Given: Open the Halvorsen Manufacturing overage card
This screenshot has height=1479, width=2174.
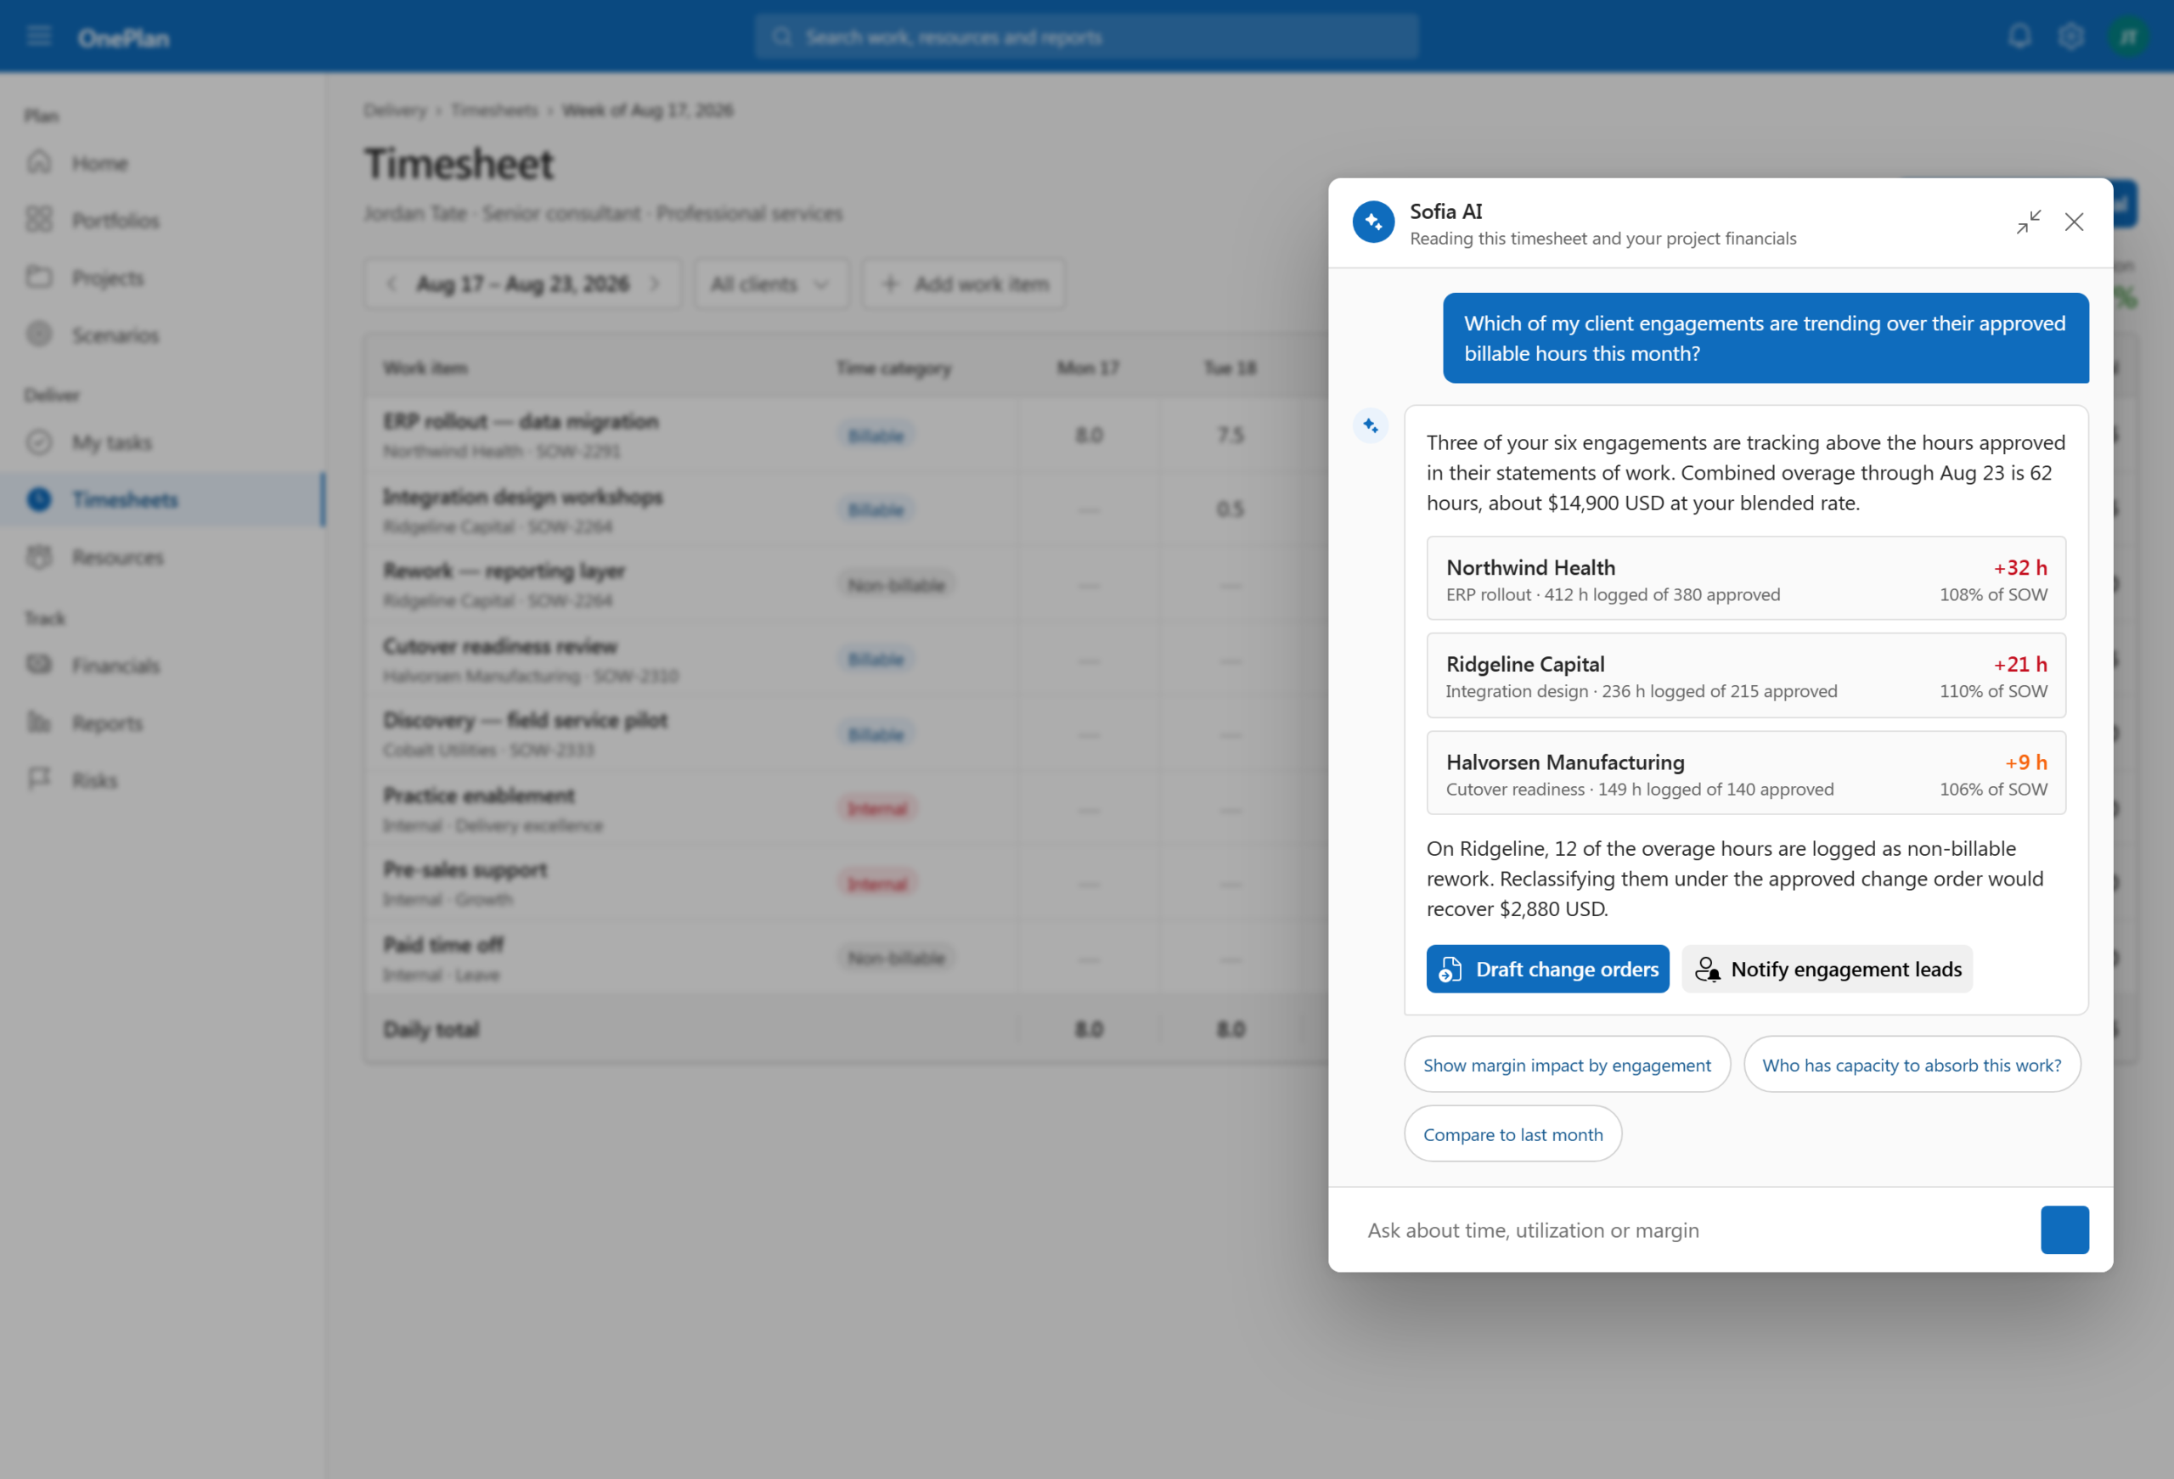Looking at the screenshot, I should coord(1745,773).
